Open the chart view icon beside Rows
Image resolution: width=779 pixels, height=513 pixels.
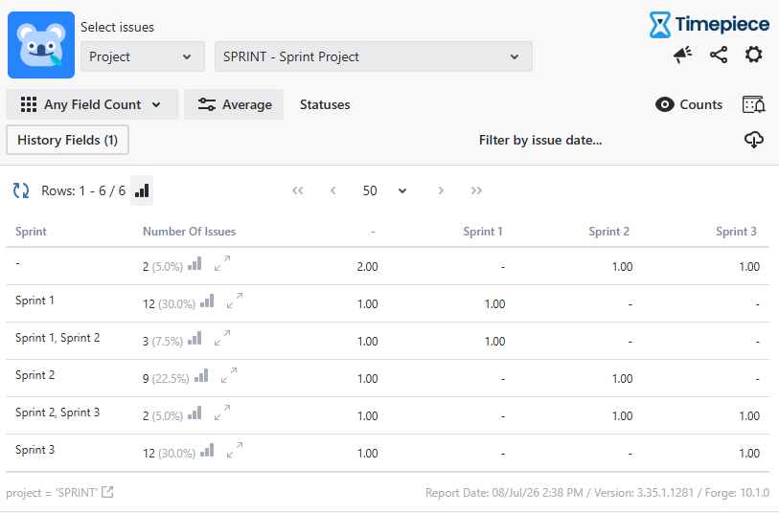(142, 190)
